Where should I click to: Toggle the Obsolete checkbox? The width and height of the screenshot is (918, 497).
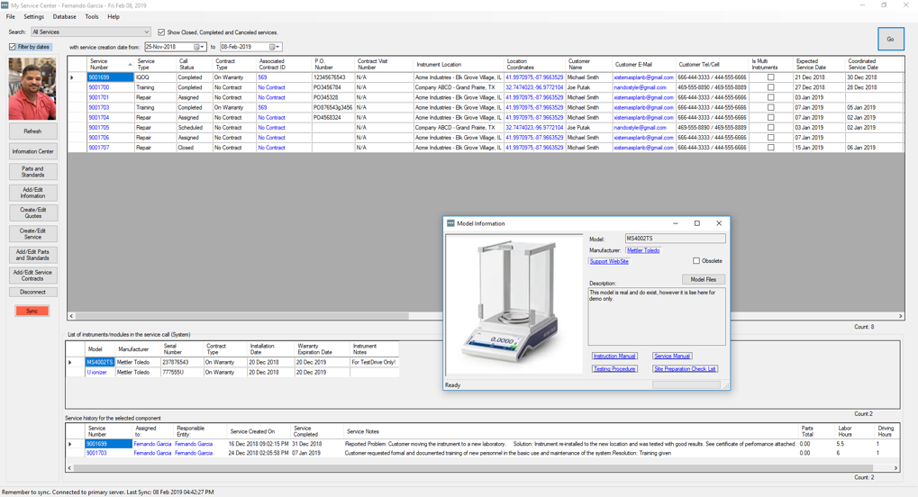(696, 261)
